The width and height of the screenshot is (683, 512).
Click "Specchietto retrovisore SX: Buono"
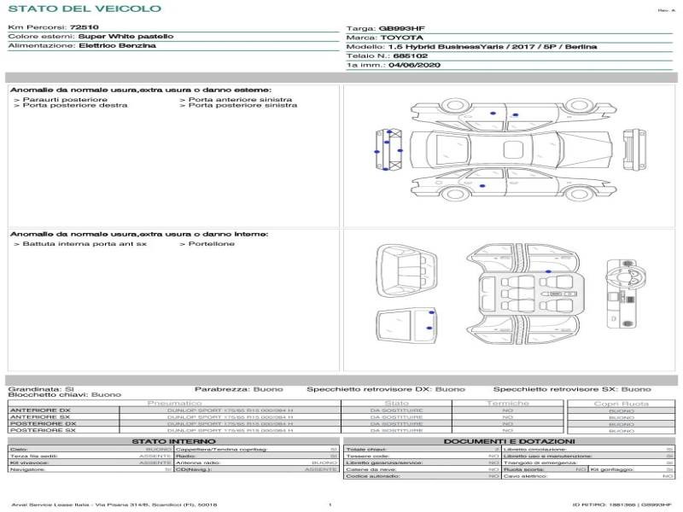point(572,389)
